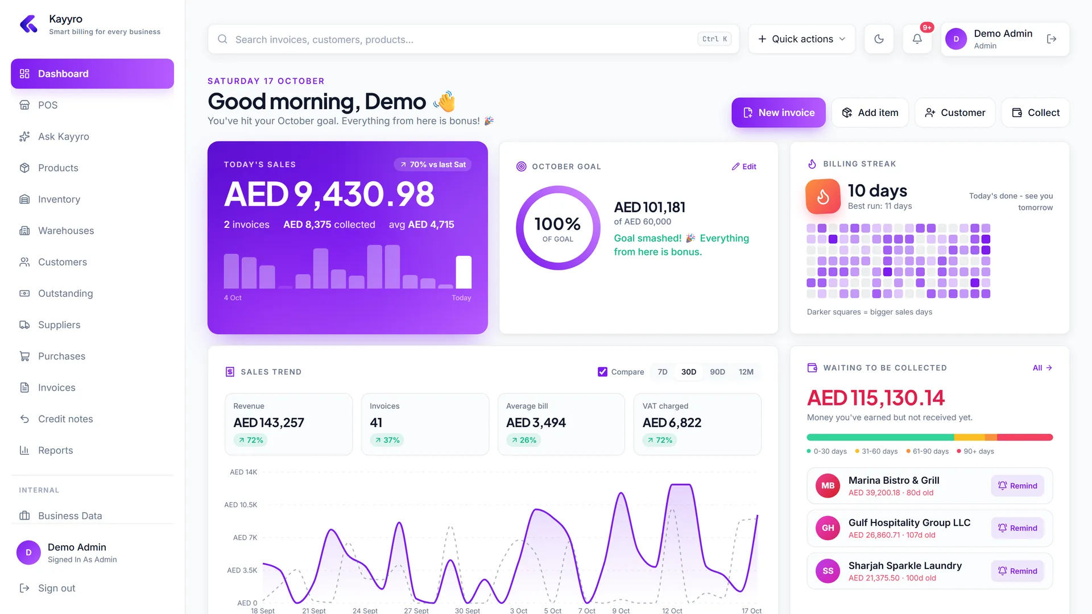Open Warehouses page

92,231
